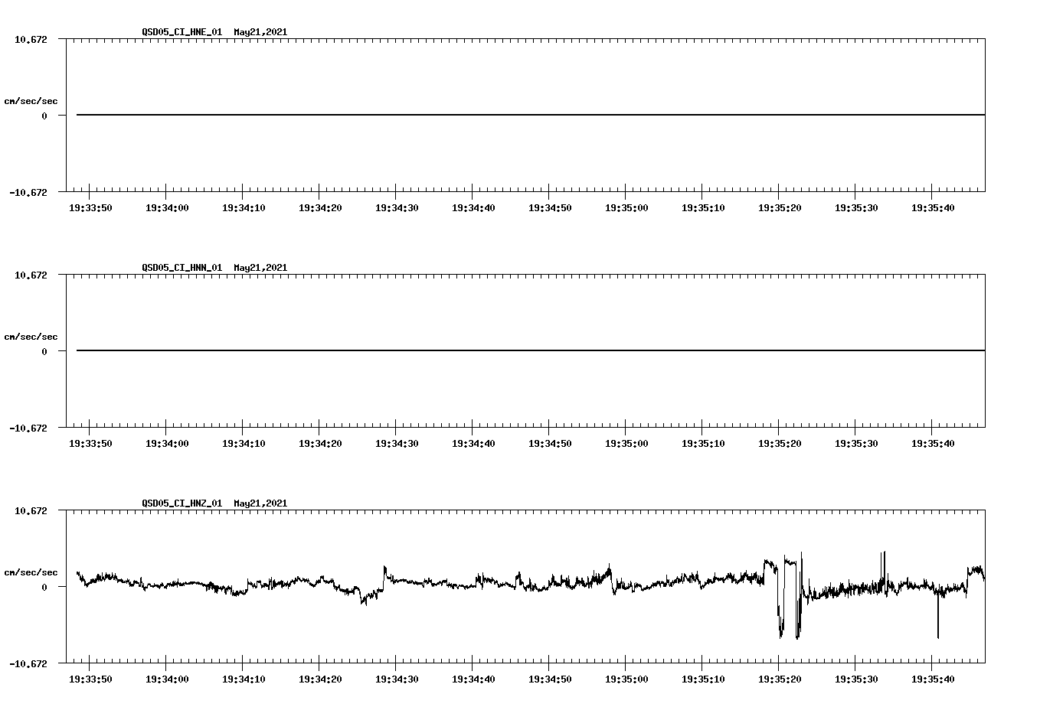Click the flat HNE waveform trace
Image resolution: width=1040 pixels, height=707 pixels.
(459, 115)
